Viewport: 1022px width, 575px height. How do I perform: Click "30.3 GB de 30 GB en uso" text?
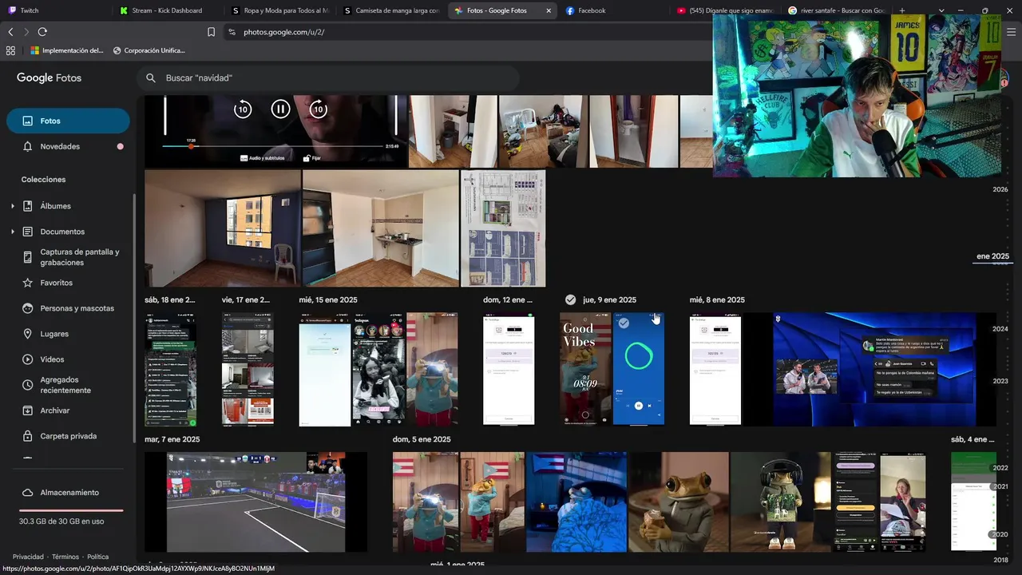coord(61,521)
